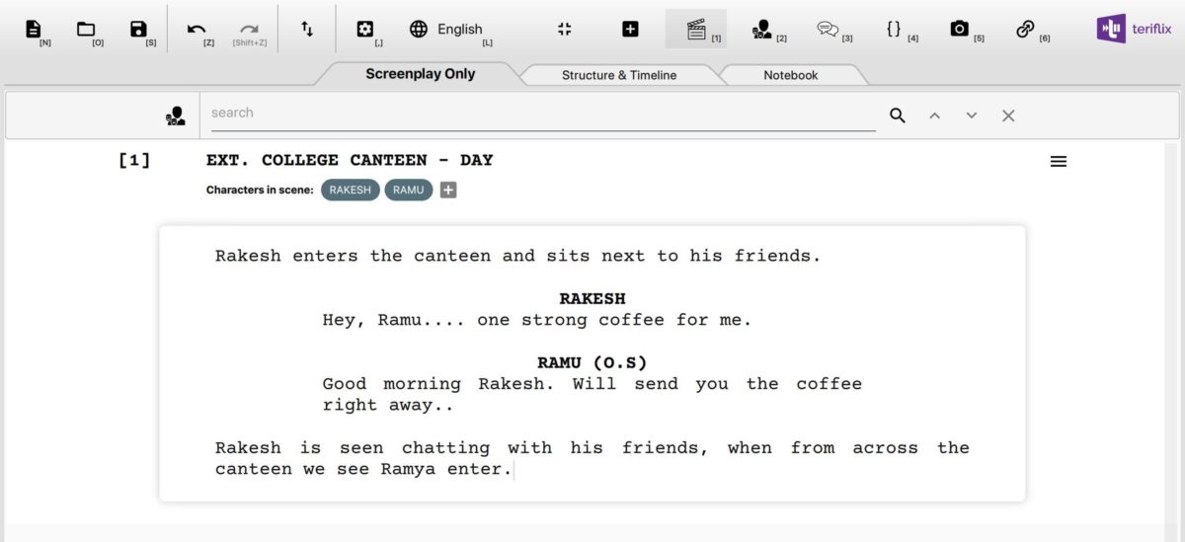The image size is (1185, 542).
Task: Click the RAKESH character tag
Action: (350, 191)
